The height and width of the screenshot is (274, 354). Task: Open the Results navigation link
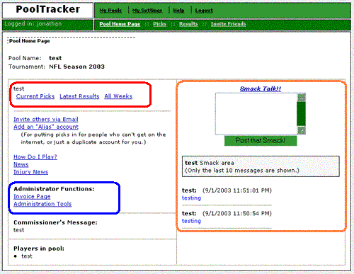click(188, 24)
